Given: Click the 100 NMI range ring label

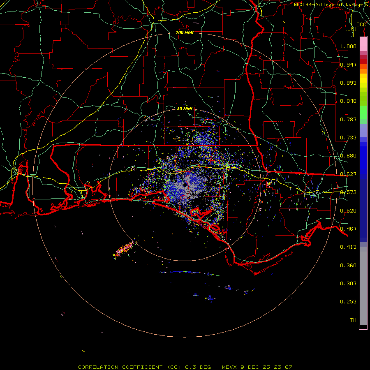Looking at the screenshot, I should [185, 32].
